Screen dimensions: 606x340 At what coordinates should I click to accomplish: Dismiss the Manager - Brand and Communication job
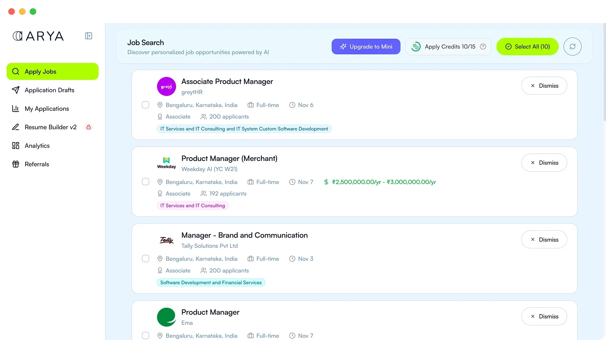[x=544, y=240]
